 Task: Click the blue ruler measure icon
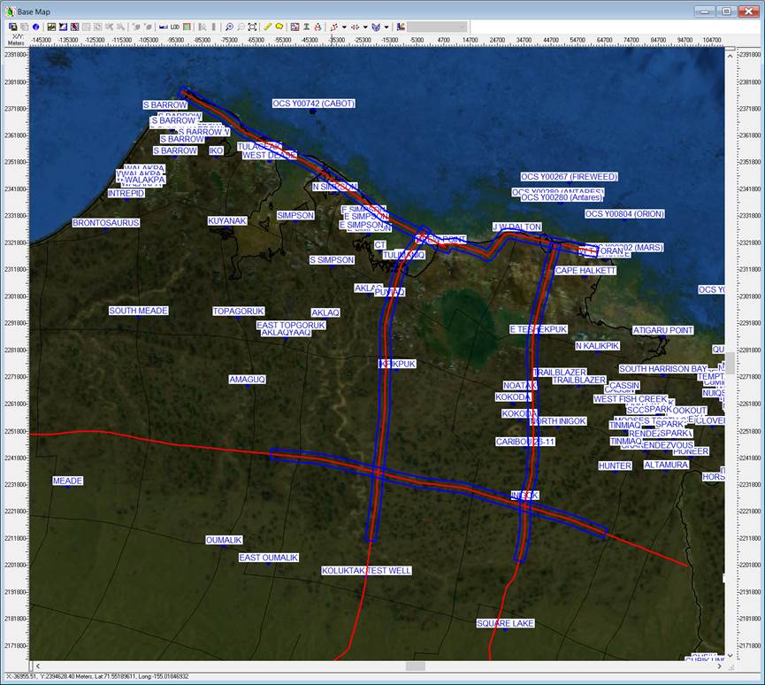tap(163, 27)
